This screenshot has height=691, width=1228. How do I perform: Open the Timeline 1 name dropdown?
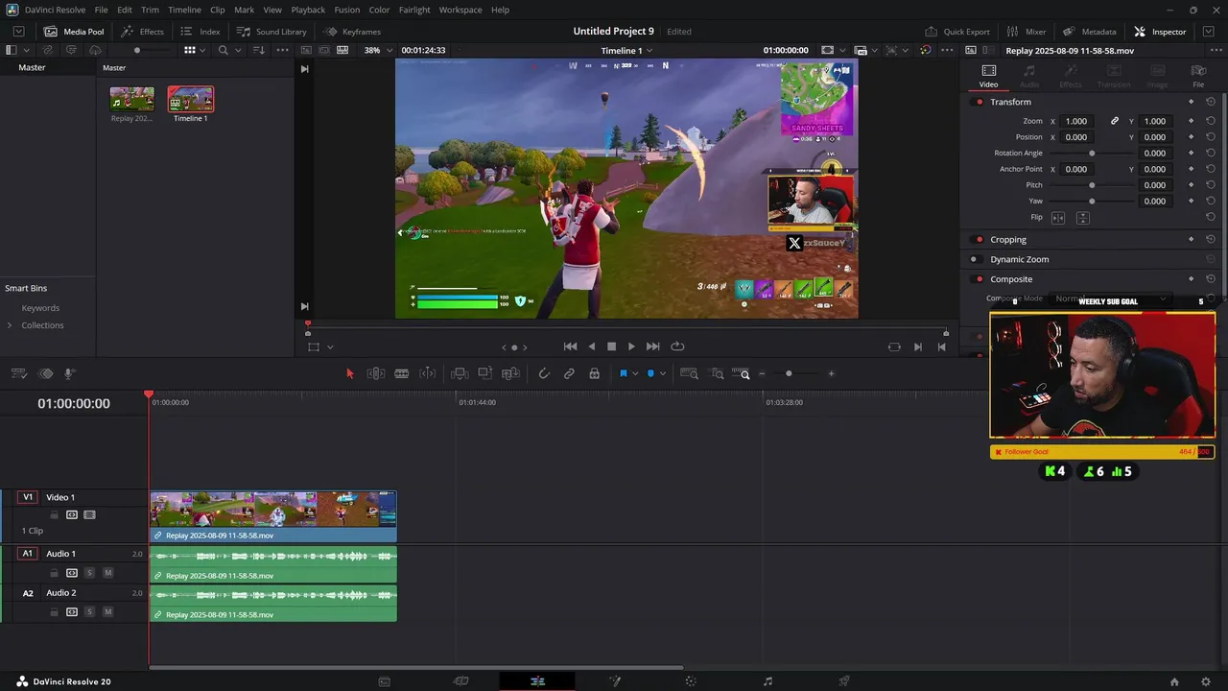coord(626,50)
